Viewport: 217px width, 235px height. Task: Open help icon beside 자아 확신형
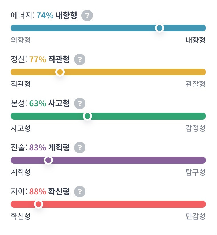(x=80, y=191)
